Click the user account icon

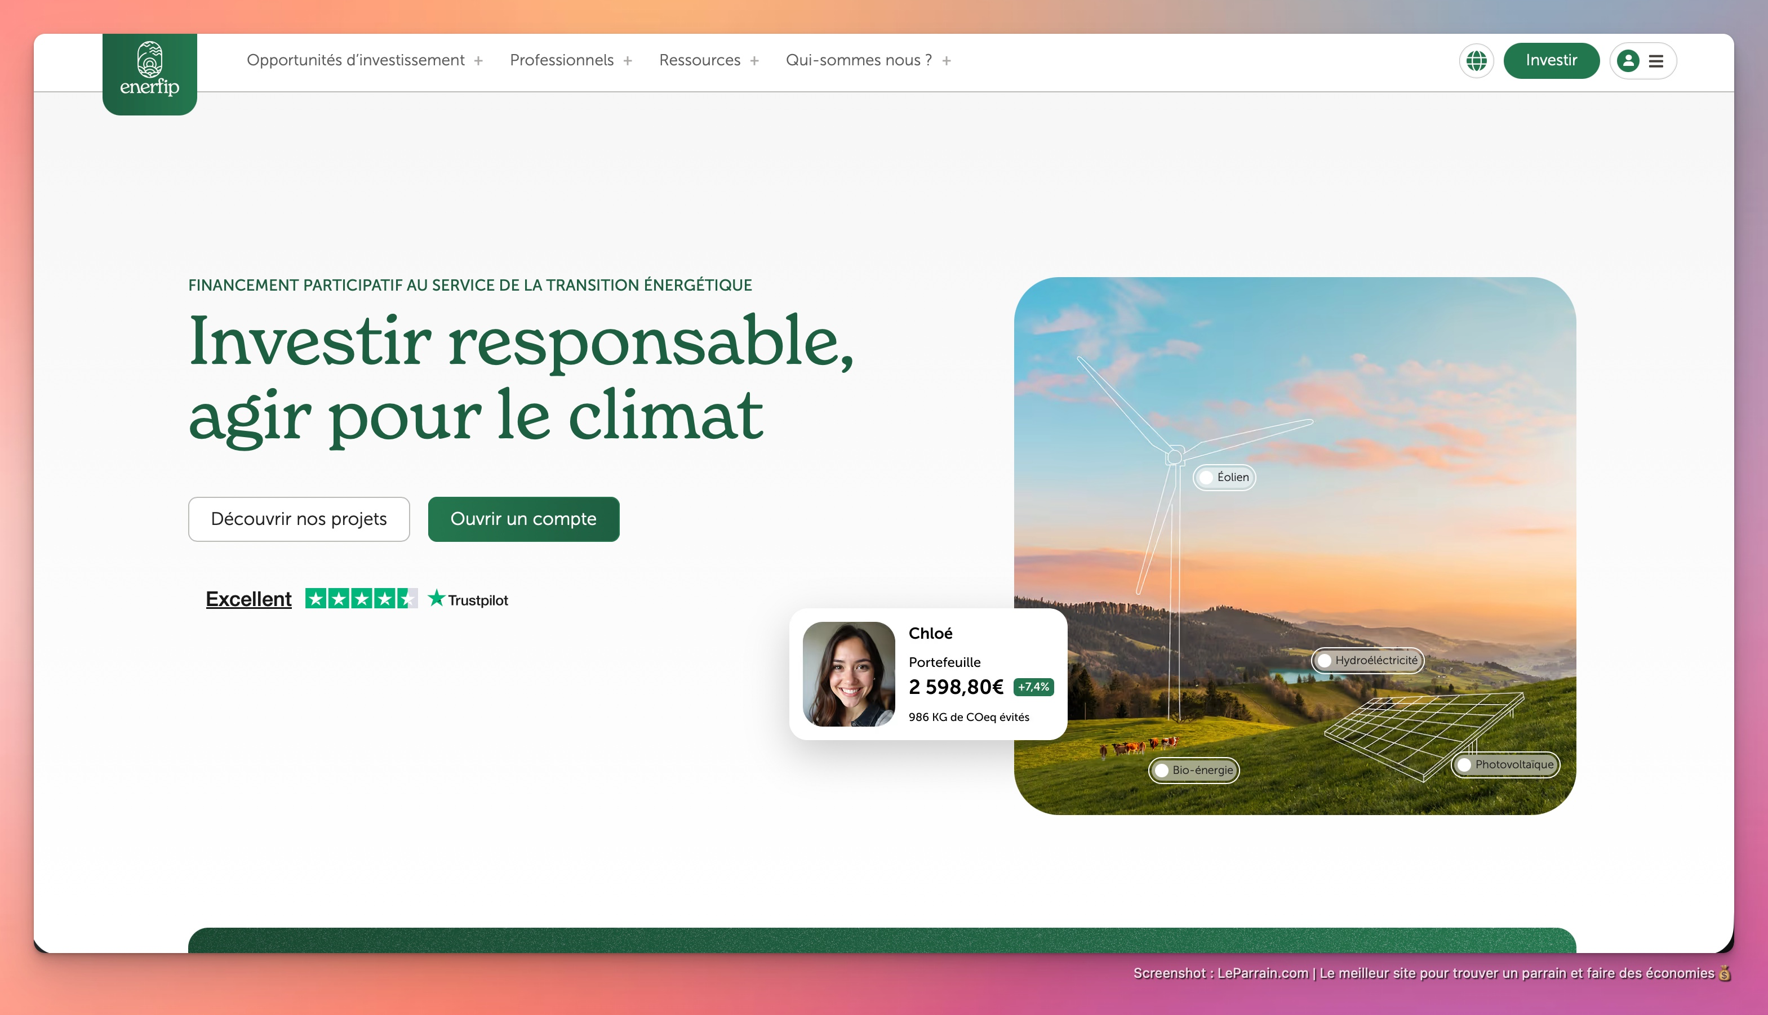pyautogui.click(x=1628, y=61)
